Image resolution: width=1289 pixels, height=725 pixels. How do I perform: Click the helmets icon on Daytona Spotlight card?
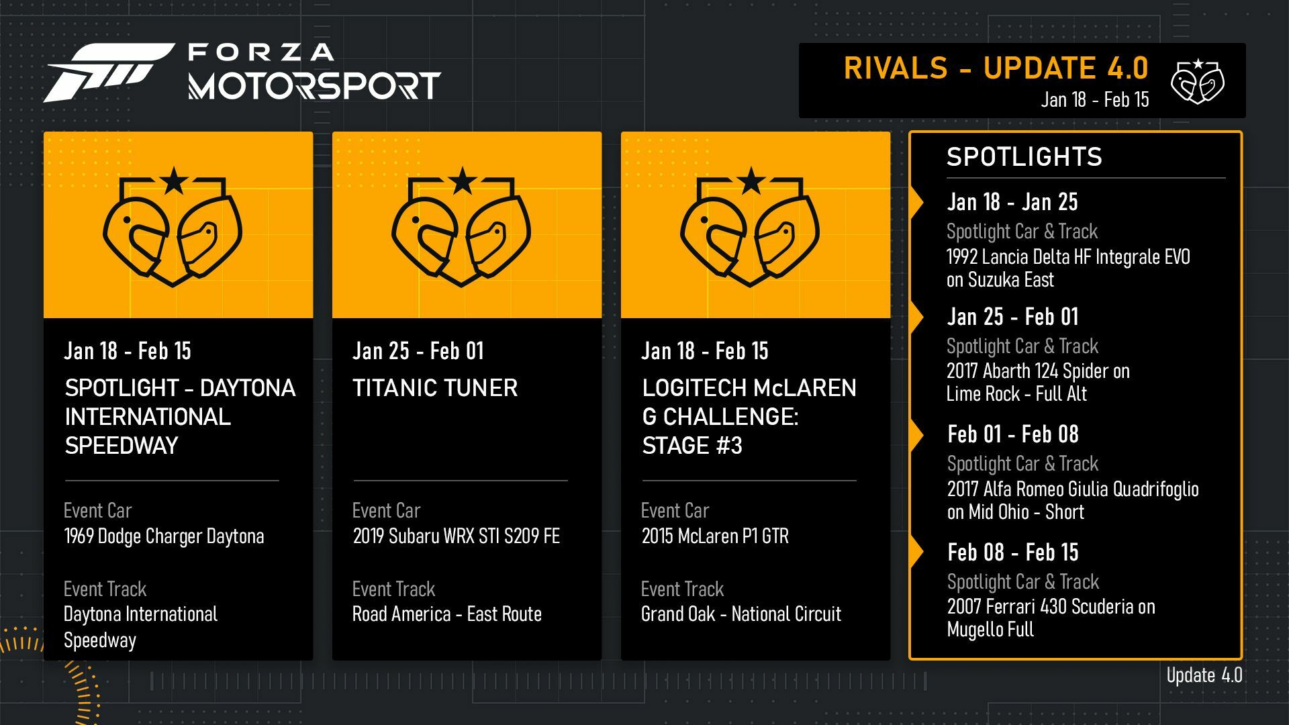tap(173, 228)
